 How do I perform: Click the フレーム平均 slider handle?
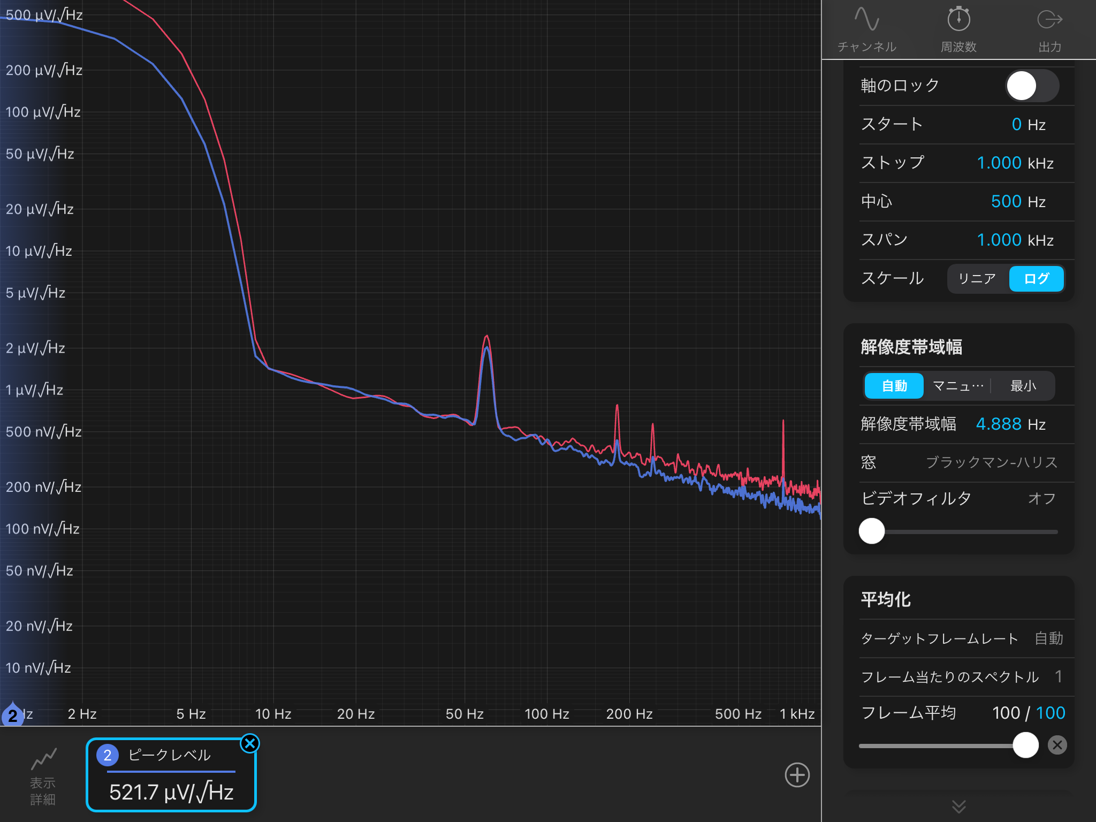click(x=1026, y=745)
